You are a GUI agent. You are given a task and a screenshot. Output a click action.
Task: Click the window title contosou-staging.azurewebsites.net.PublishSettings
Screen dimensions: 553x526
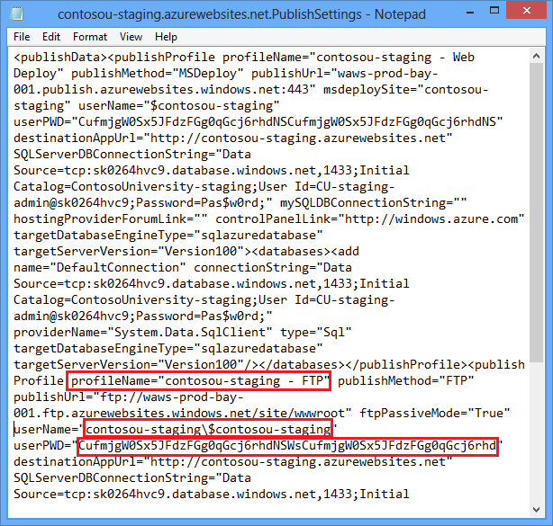(x=210, y=14)
